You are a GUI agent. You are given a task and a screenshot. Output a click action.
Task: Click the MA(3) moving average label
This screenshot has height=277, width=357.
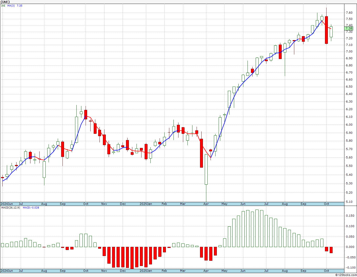[x=11, y=6]
